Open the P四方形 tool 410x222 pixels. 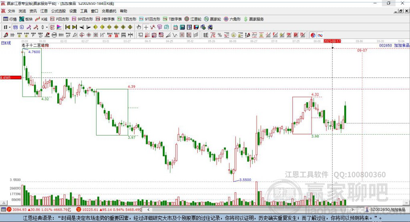click(x=60, y=19)
